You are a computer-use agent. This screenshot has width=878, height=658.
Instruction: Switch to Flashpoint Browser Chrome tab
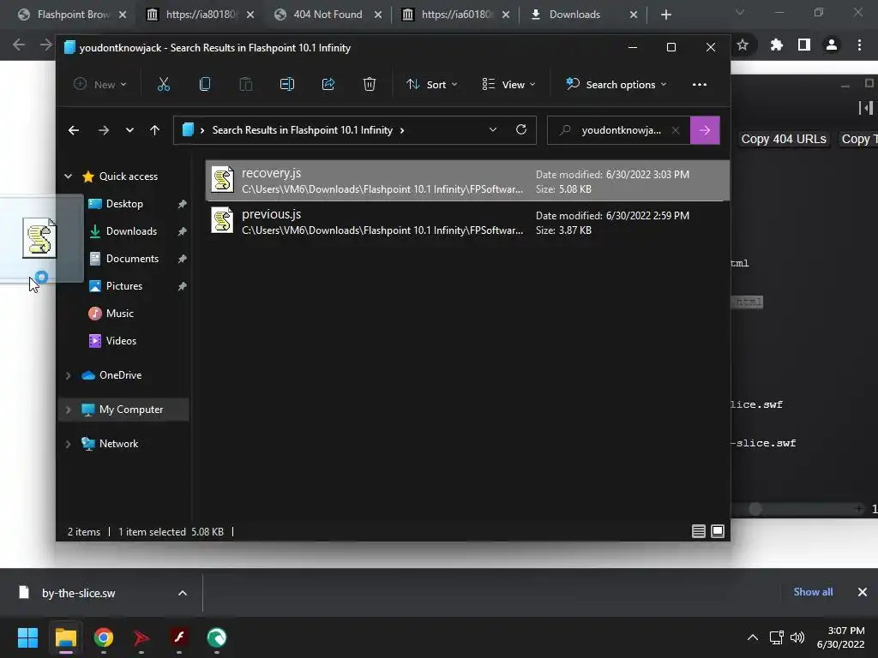72,15
